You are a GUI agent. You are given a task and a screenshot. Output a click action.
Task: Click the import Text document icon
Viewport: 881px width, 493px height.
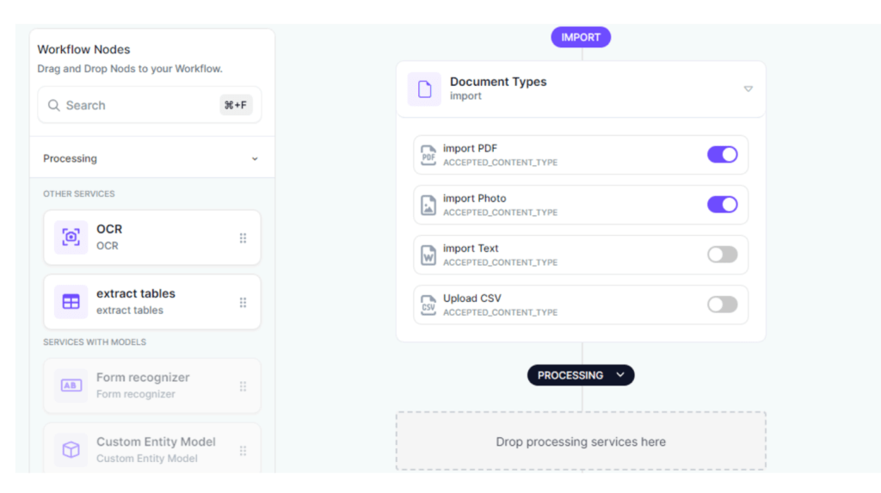(x=428, y=255)
